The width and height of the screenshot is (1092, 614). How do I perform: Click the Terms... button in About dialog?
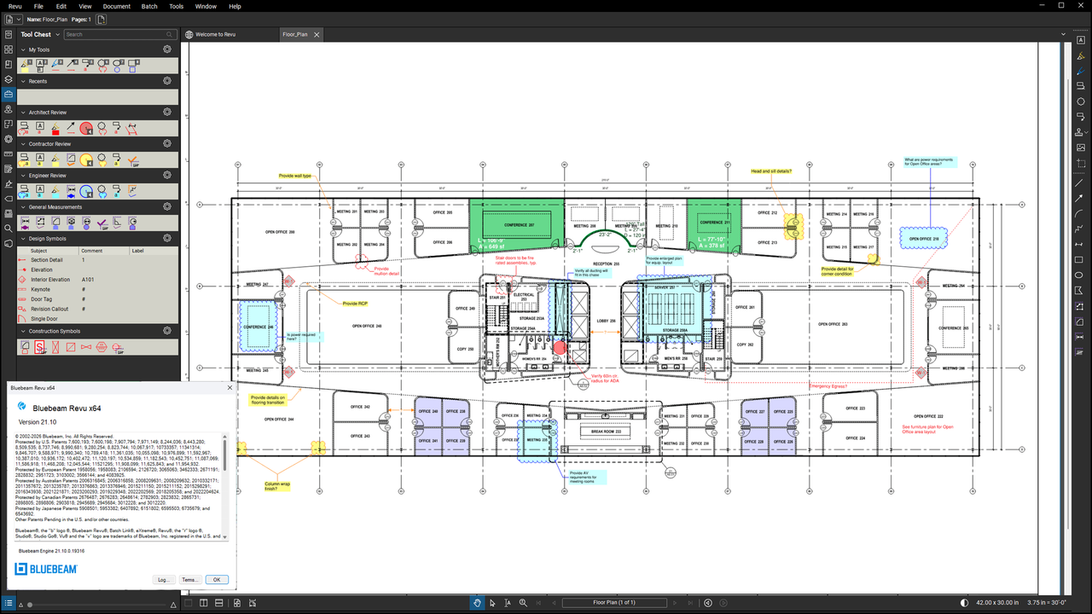[x=190, y=580]
